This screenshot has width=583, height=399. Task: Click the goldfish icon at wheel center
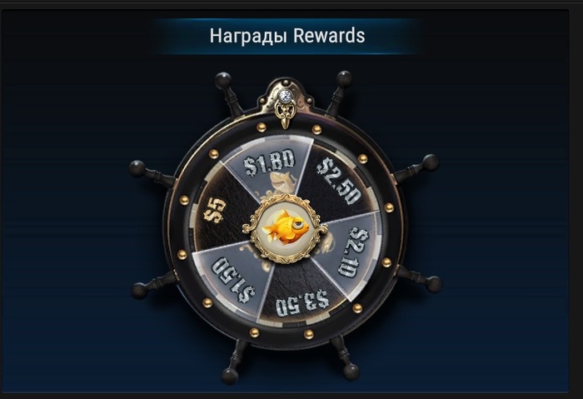click(x=286, y=227)
